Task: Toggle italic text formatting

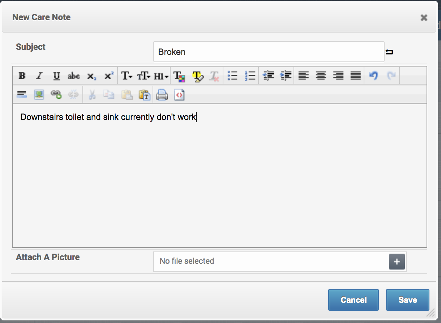Action: pos(39,76)
